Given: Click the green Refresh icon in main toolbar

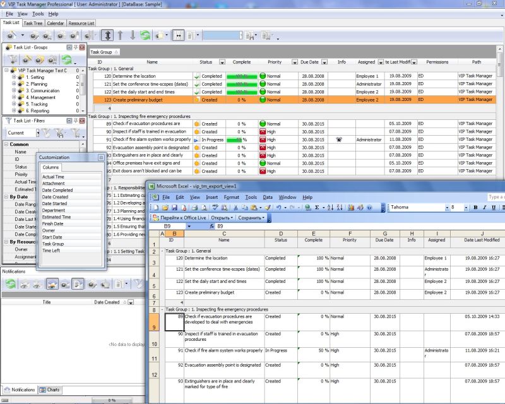Looking at the screenshot, I should tap(145, 35).
